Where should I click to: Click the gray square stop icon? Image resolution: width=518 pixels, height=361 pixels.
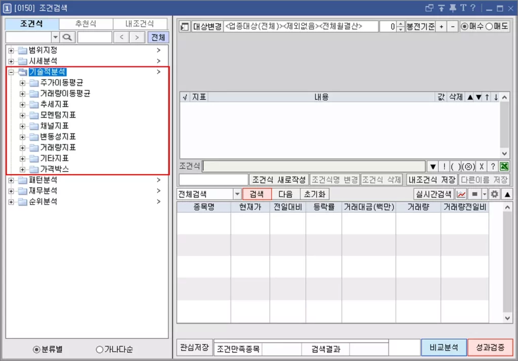[x=474, y=194]
